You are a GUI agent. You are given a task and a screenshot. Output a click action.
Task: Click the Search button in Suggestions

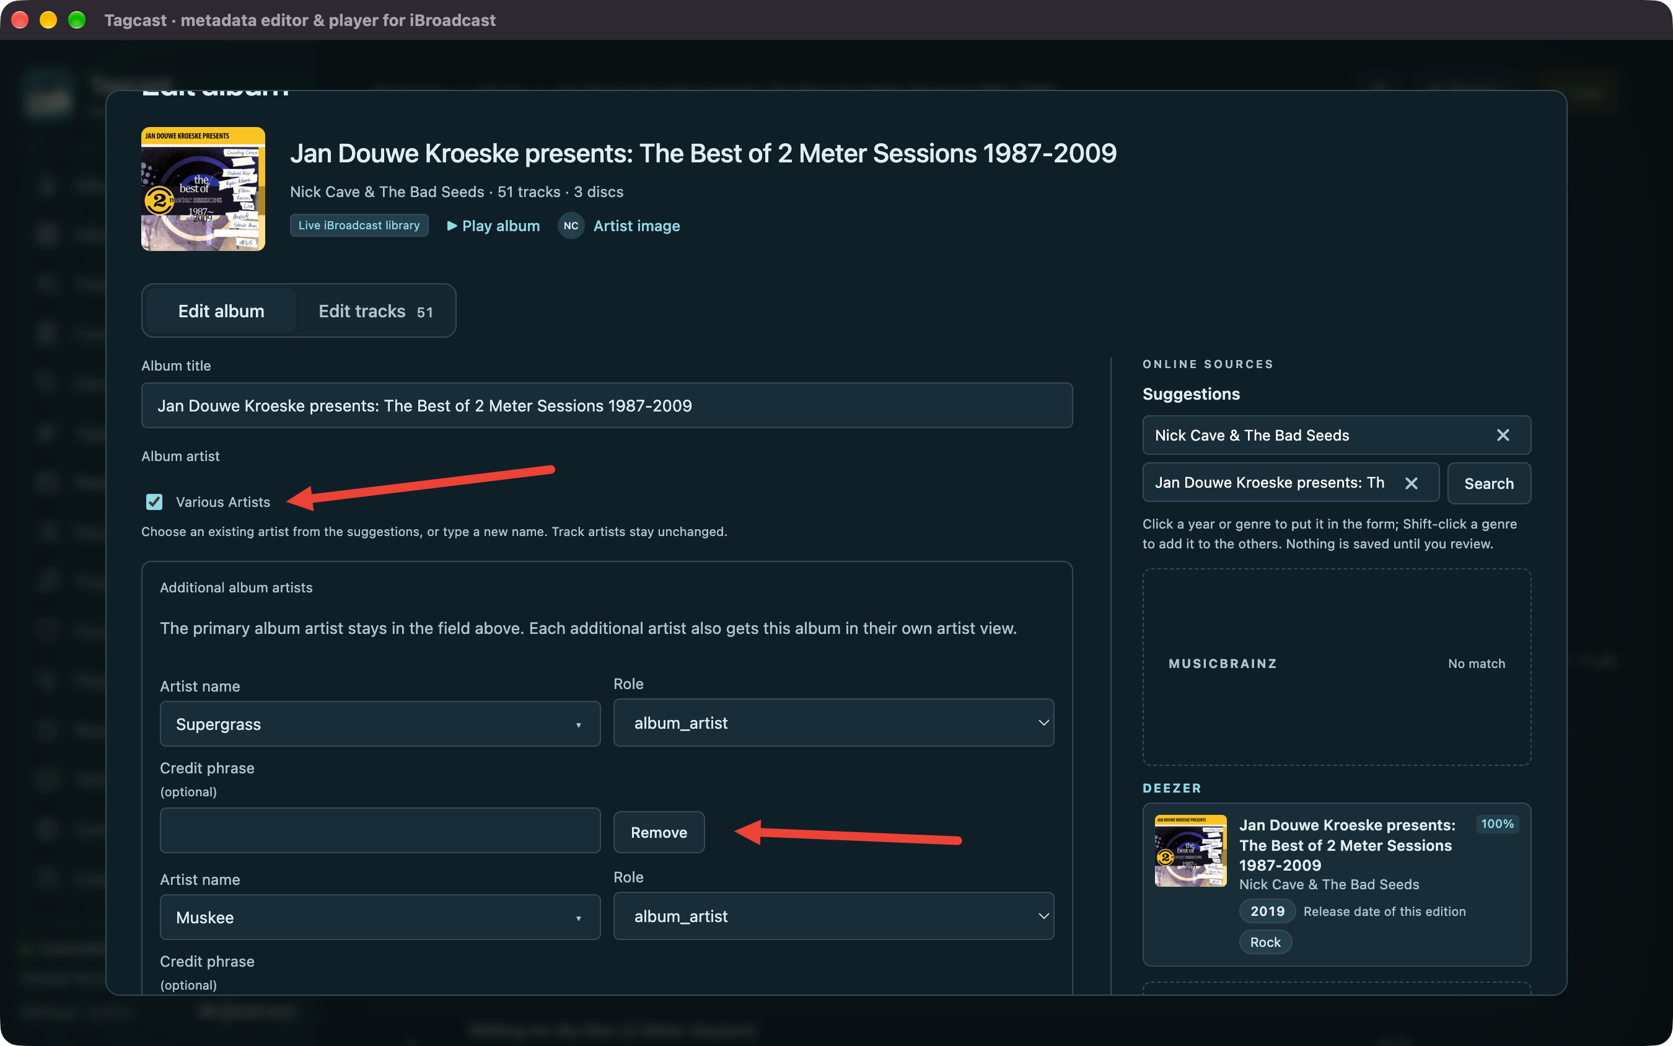point(1488,483)
